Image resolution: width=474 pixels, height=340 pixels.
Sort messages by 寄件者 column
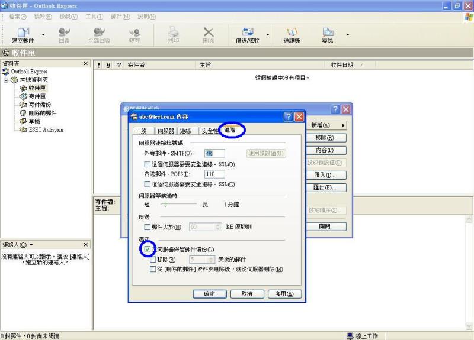pos(160,65)
